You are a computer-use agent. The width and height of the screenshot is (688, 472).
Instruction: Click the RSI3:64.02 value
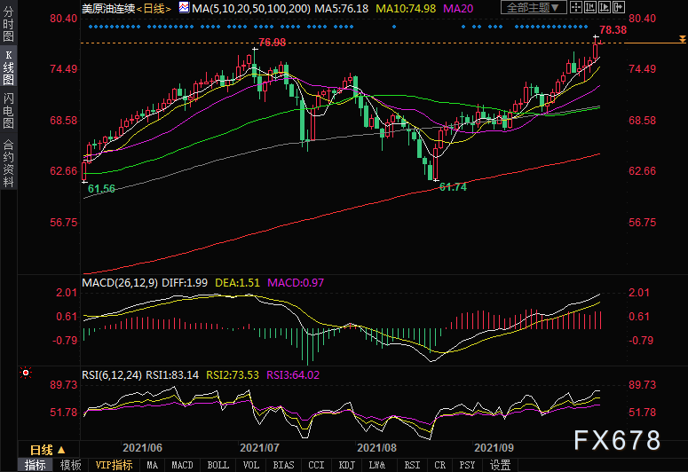293,375
